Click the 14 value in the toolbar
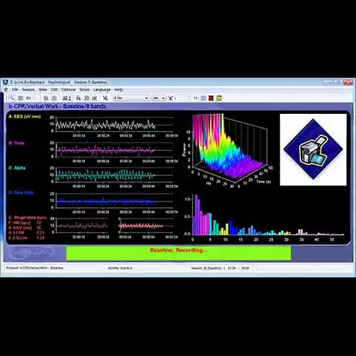Viewport: 356px width, 356px height. (196, 98)
